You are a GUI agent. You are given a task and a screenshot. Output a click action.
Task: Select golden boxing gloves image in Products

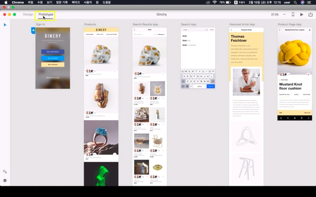pos(101,96)
